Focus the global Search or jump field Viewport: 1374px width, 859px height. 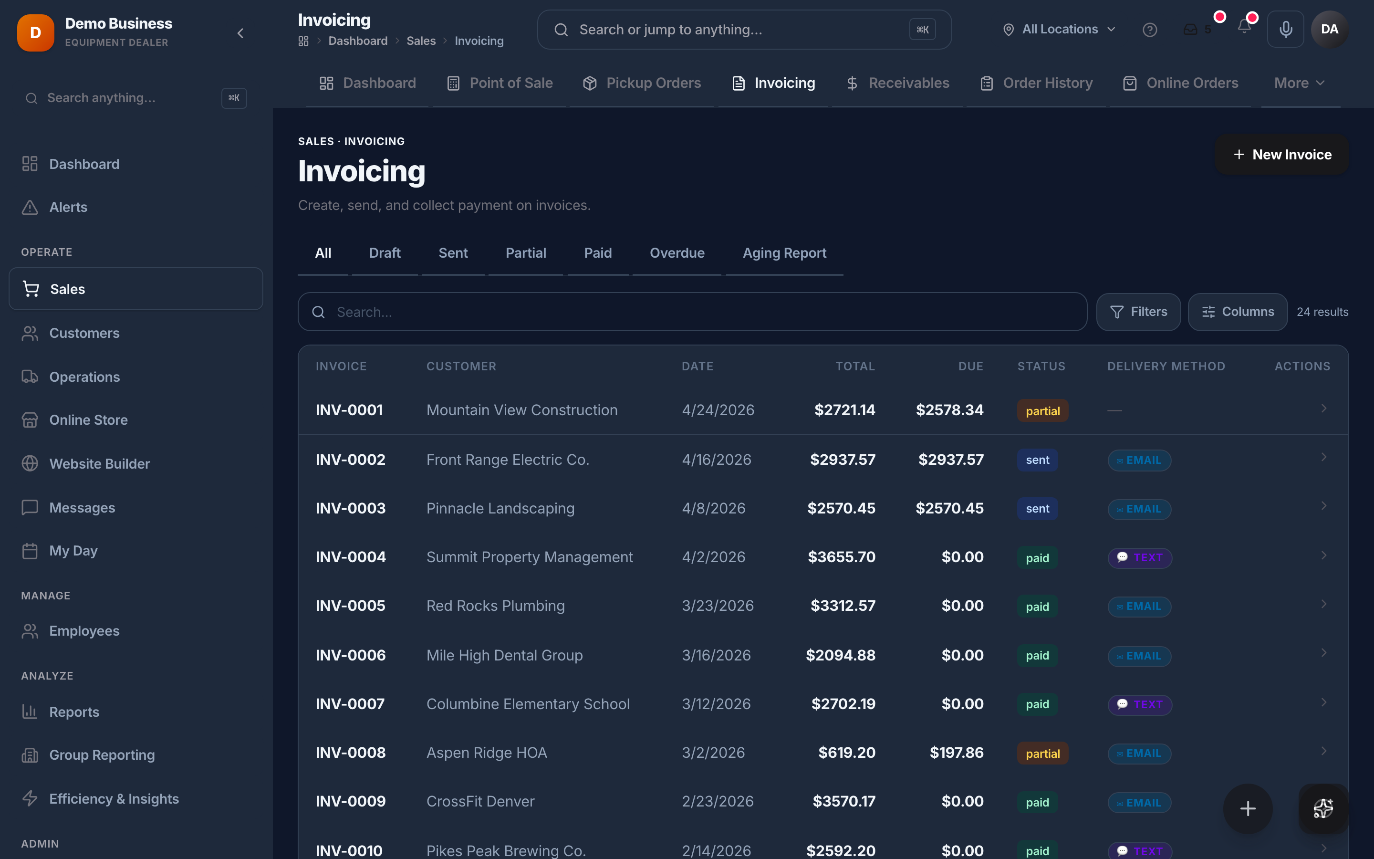pos(744,30)
